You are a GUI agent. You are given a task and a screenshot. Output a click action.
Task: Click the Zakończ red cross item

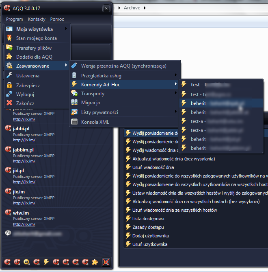coord(37,103)
